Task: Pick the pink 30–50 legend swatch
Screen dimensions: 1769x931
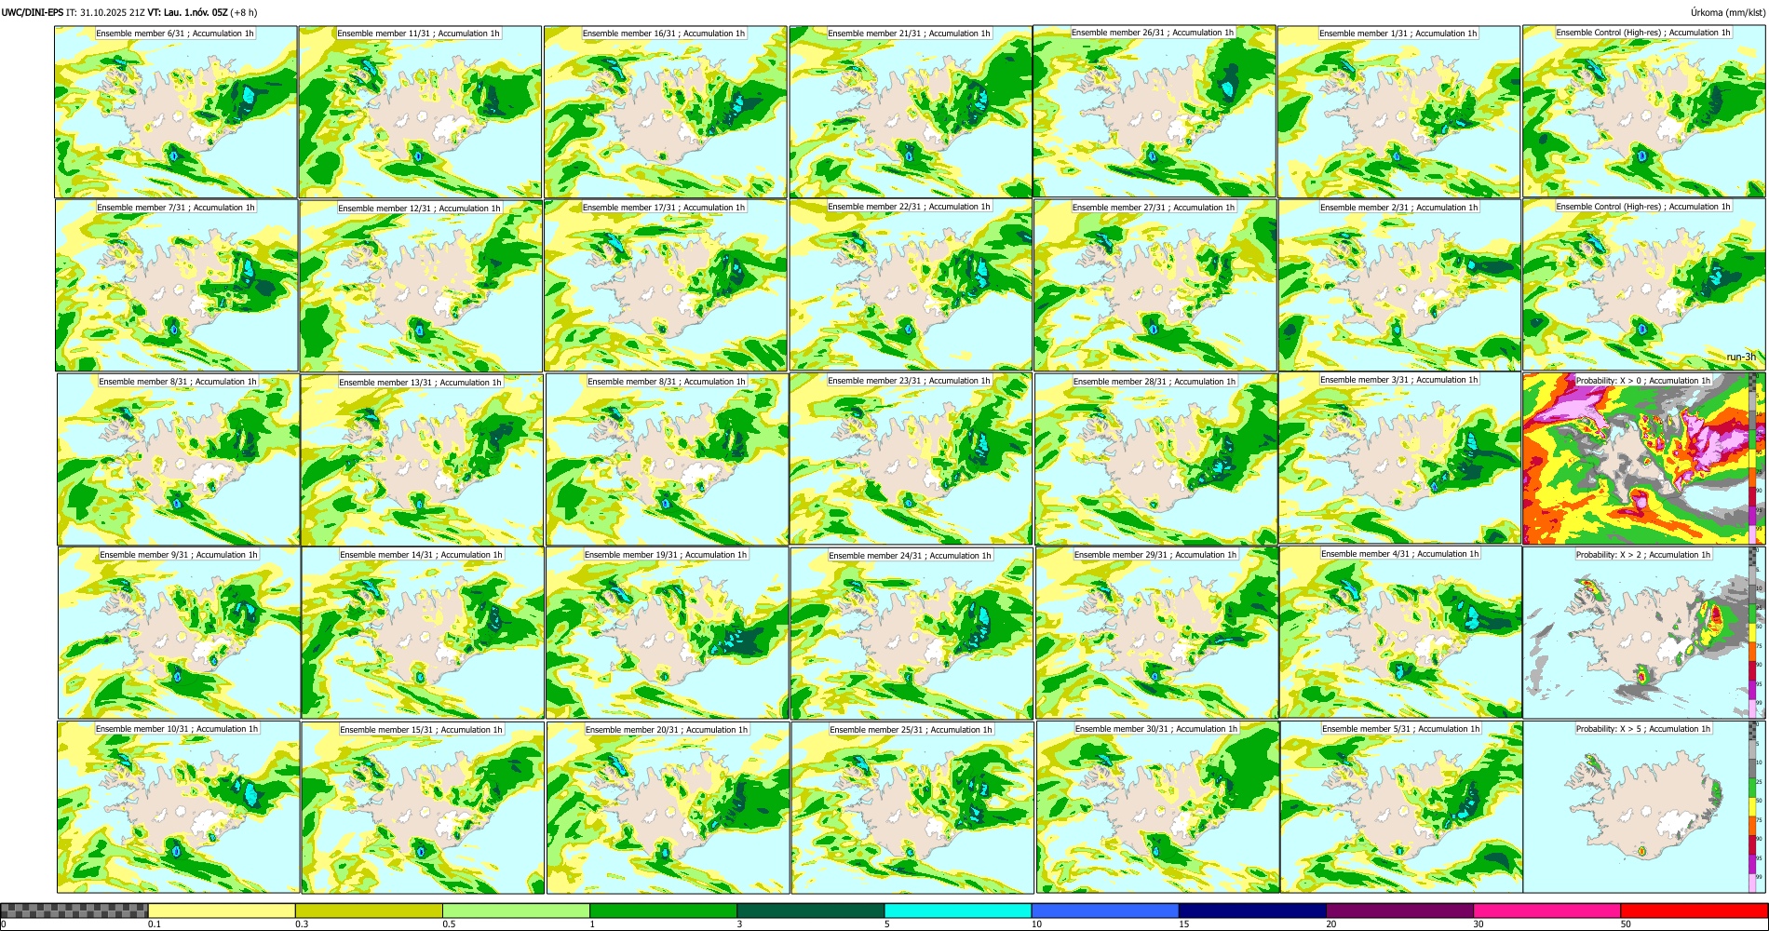Action: 1546,911
